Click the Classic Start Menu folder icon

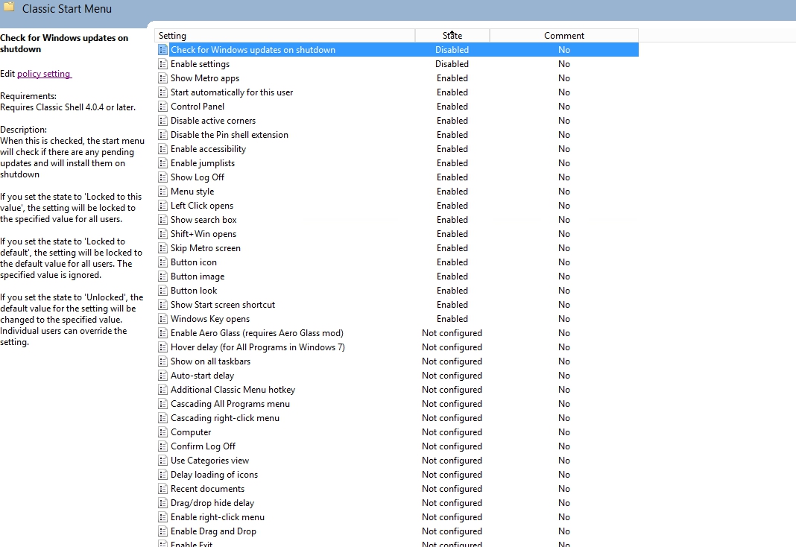[x=9, y=7]
